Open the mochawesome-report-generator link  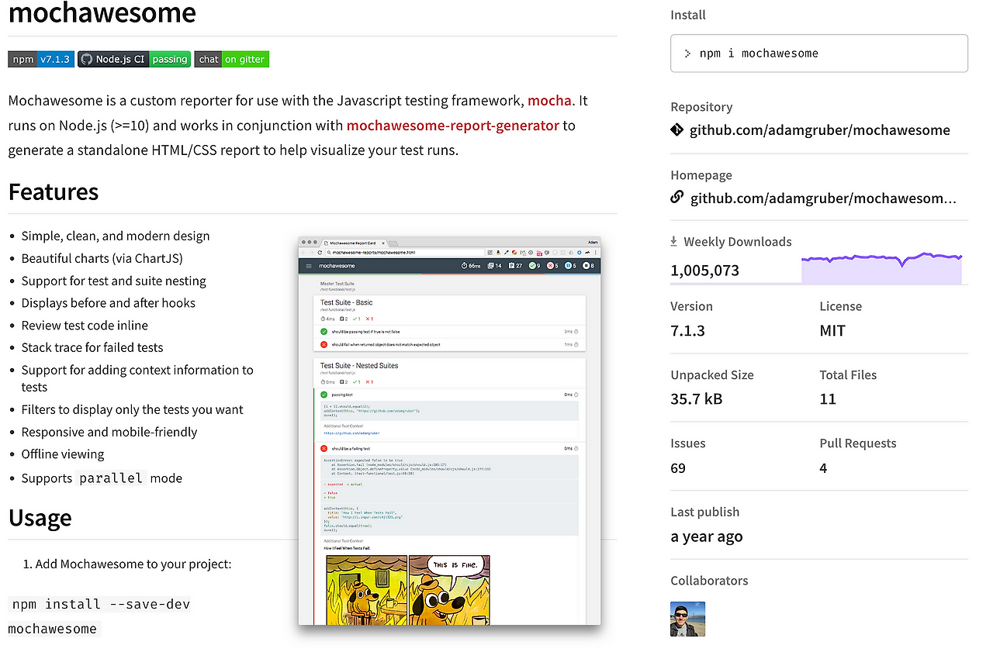tap(453, 125)
